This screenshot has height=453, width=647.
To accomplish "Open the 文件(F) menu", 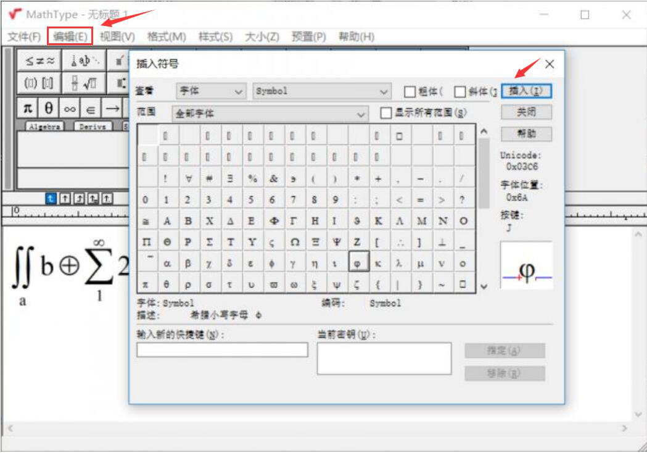I will [24, 37].
